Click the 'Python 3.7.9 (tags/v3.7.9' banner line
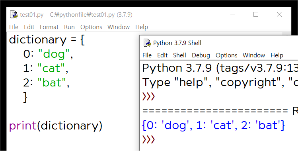 220,68
